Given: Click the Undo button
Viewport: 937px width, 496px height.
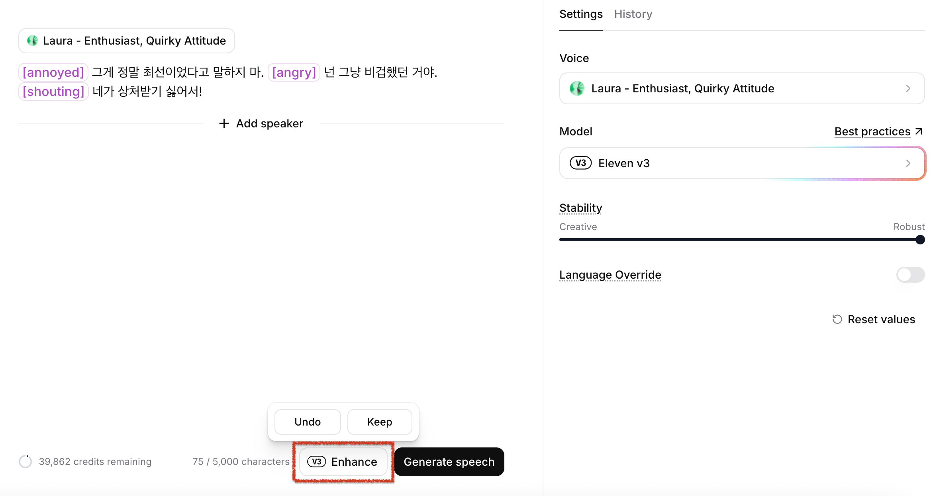Looking at the screenshot, I should tap(308, 422).
